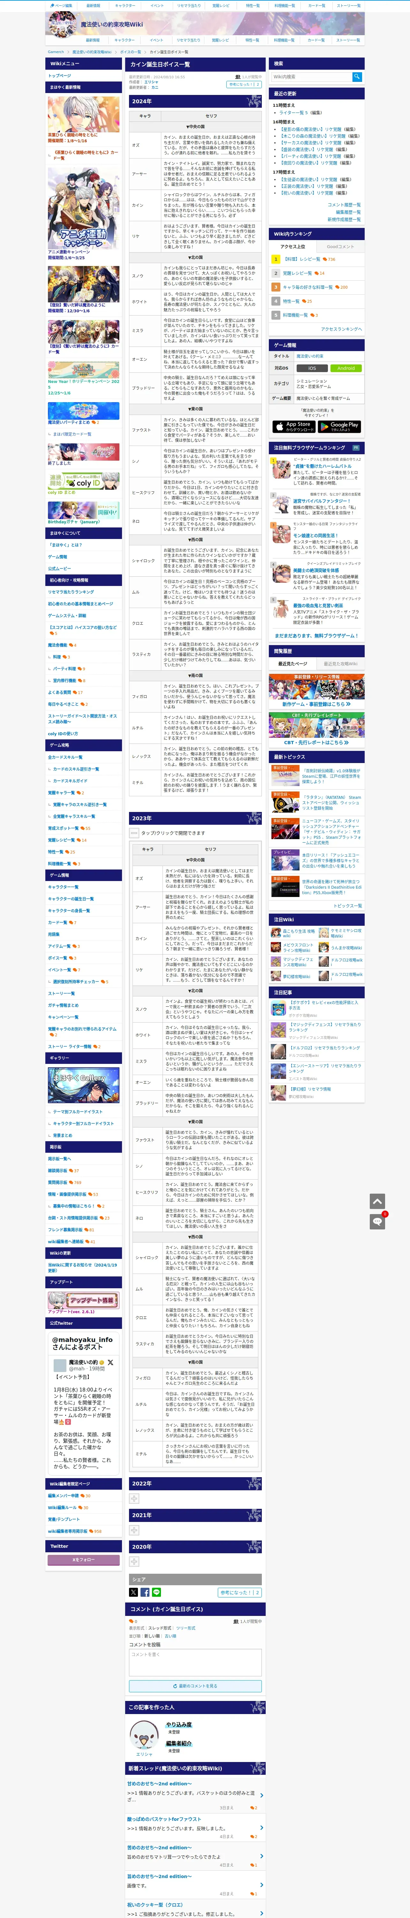The height and width of the screenshot is (1918, 410).
Task: Open the まほやく Gallery banner
Action: click(x=83, y=1086)
